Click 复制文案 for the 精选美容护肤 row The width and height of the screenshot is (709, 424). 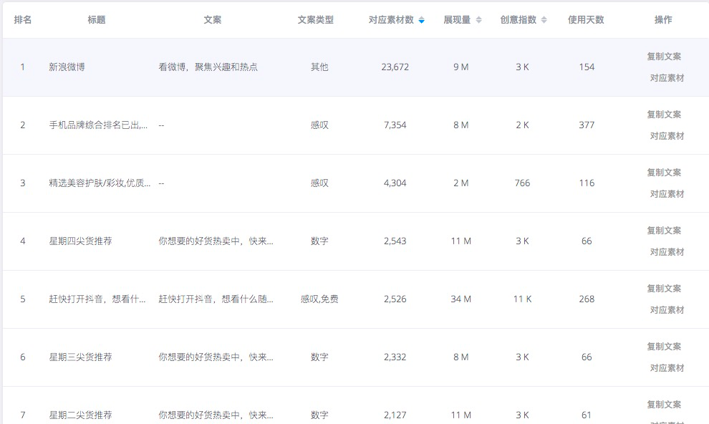(664, 172)
